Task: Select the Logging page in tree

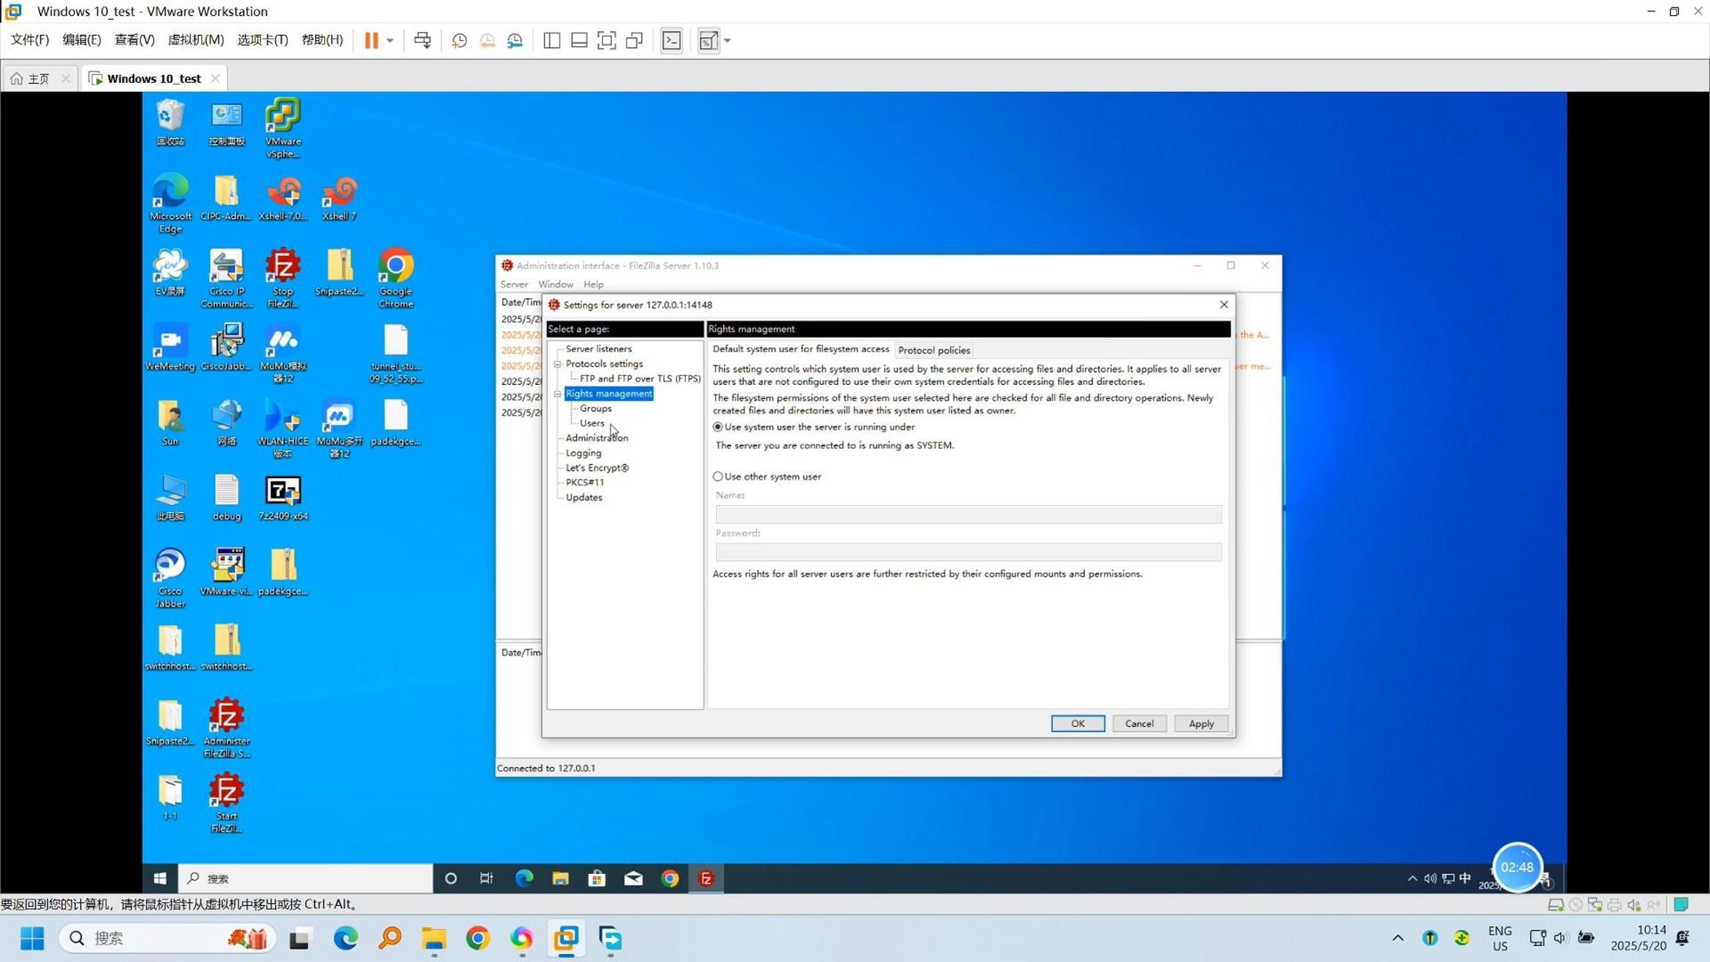Action: 583,453
